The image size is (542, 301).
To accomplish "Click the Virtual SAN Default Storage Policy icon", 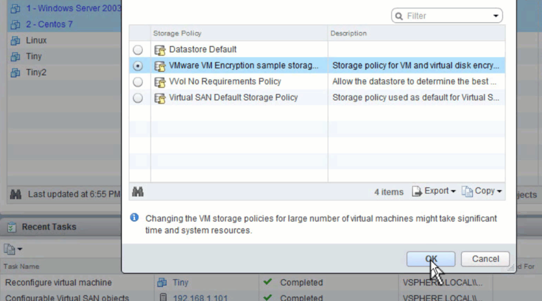I will tap(160, 98).
